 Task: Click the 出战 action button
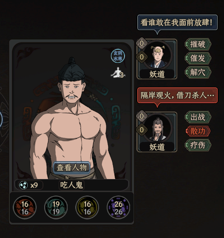coord(198,117)
